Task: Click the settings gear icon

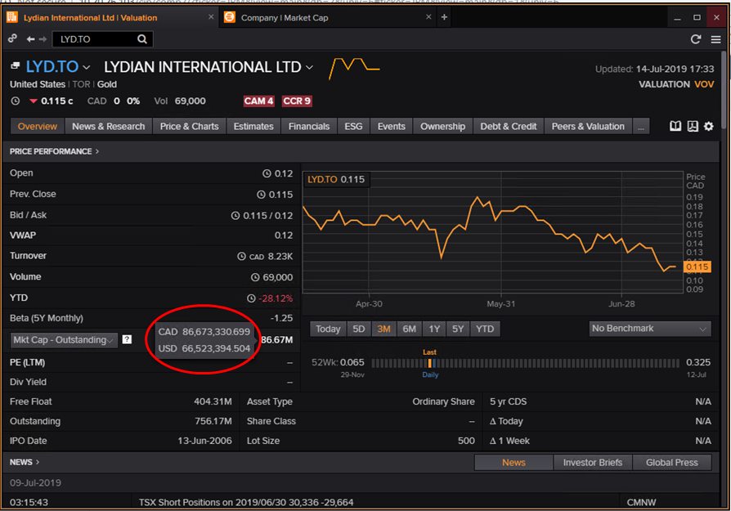Action: pos(709,127)
